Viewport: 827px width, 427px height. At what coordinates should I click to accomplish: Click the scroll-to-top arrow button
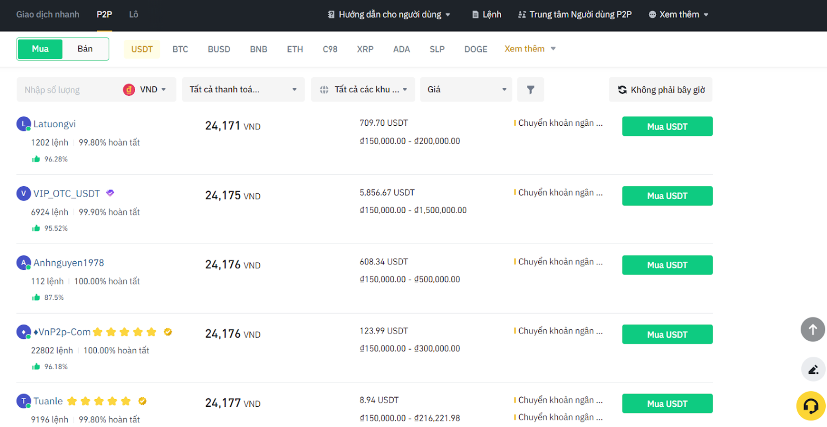813,329
